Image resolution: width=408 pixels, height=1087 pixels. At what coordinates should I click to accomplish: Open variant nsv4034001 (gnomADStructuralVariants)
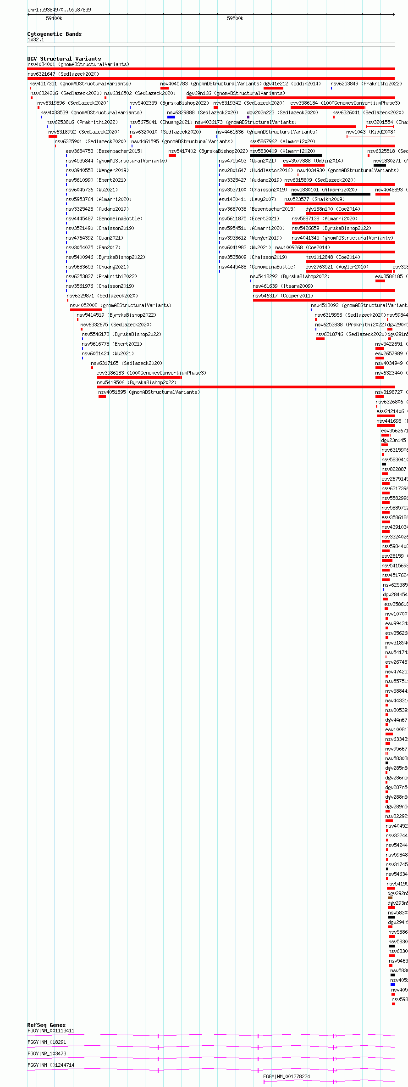point(78,64)
